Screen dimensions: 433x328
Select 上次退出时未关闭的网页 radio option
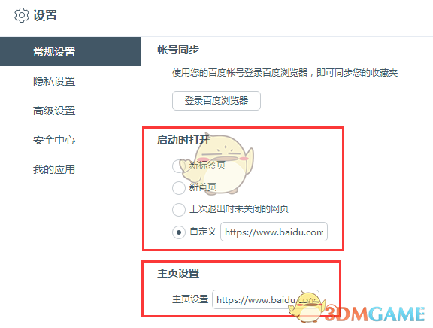tap(179, 209)
